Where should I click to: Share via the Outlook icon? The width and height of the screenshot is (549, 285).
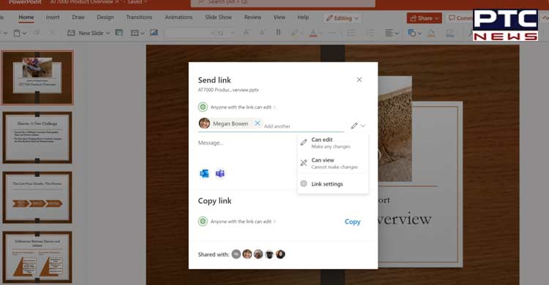tap(204, 173)
